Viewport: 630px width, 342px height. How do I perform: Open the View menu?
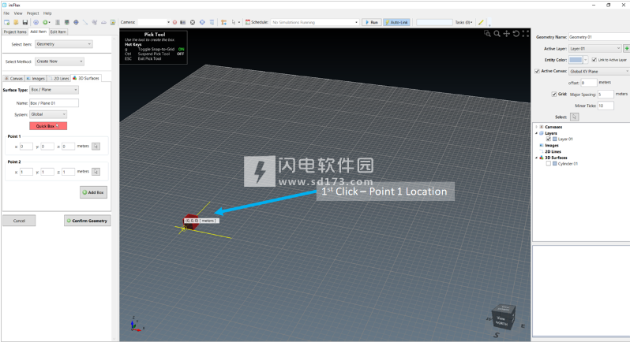(x=18, y=13)
